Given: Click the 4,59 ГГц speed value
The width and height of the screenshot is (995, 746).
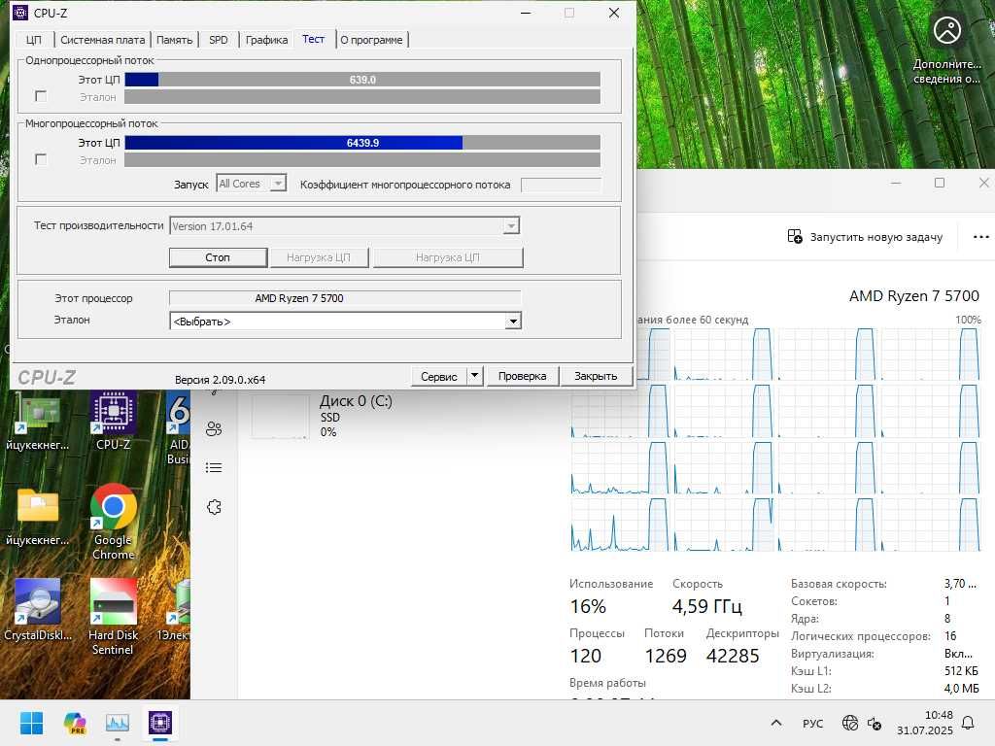Looking at the screenshot, I should click(707, 606).
